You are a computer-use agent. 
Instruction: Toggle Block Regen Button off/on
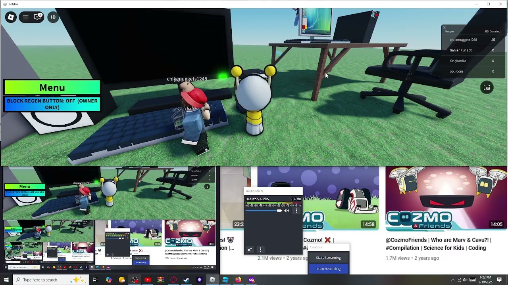coord(52,104)
